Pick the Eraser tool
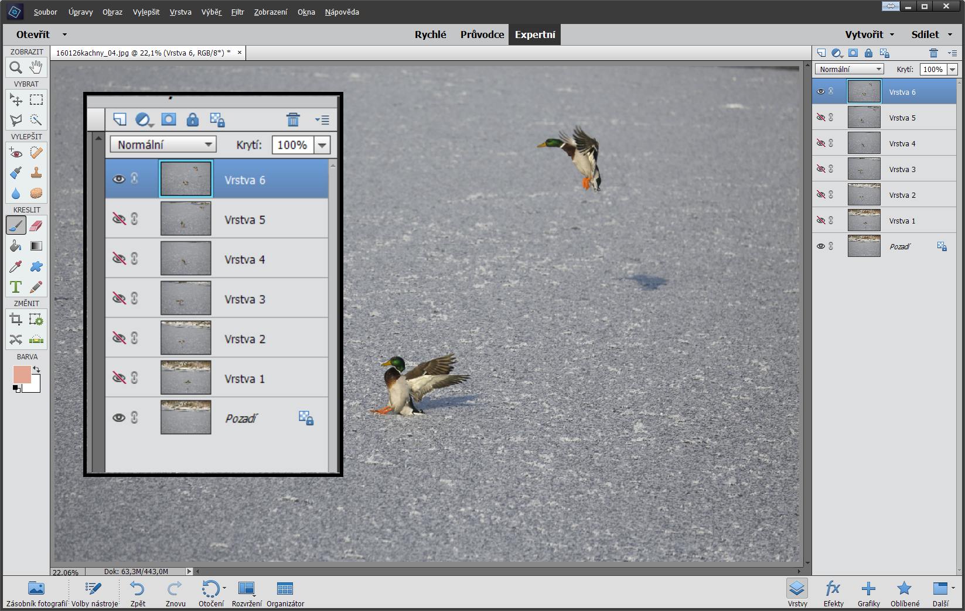965x611 pixels. click(36, 225)
